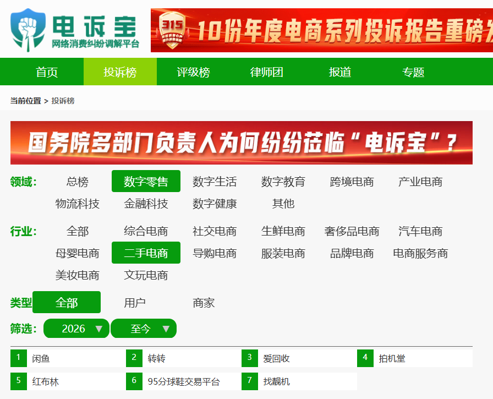
Task: Open the 报道 navigation tab
Action: tap(340, 72)
